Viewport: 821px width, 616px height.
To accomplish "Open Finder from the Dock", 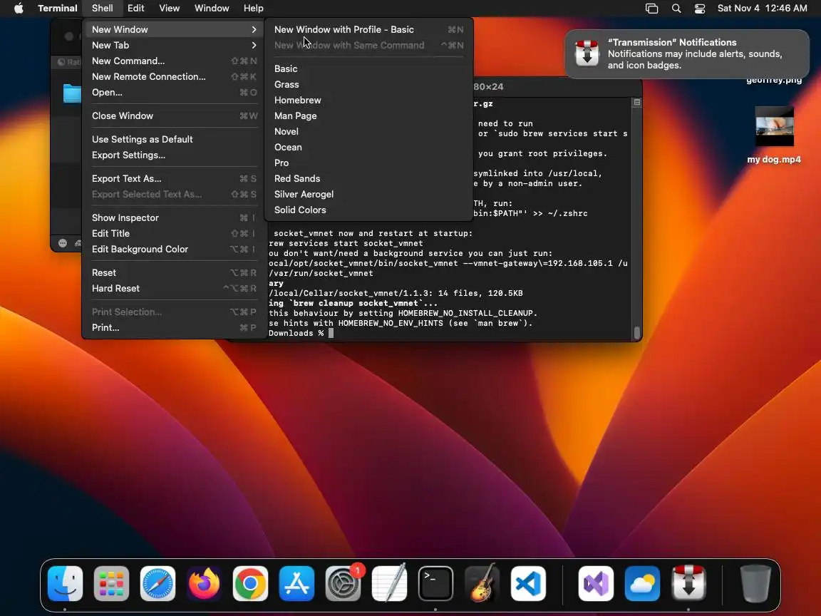I will click(x=65, y=583).
